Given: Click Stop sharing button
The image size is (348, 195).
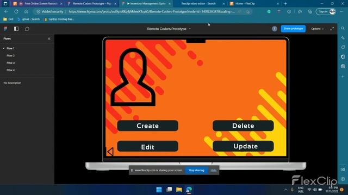Looking at the screenshot, I should click(196, 170).
